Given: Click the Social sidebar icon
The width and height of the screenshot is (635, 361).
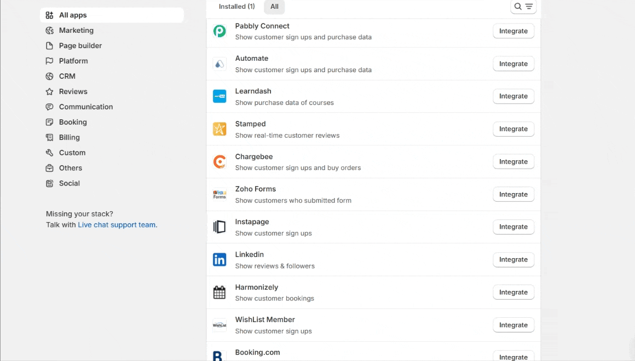Looking at the screenshot, I should [x=49, y=183].
